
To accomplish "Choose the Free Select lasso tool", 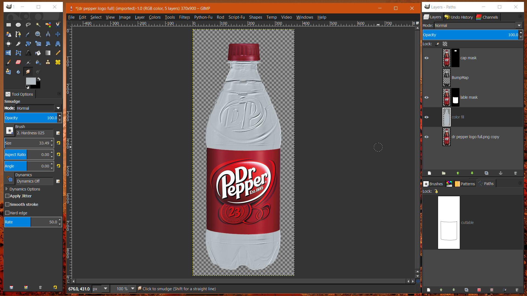I will tap(28, 25).
